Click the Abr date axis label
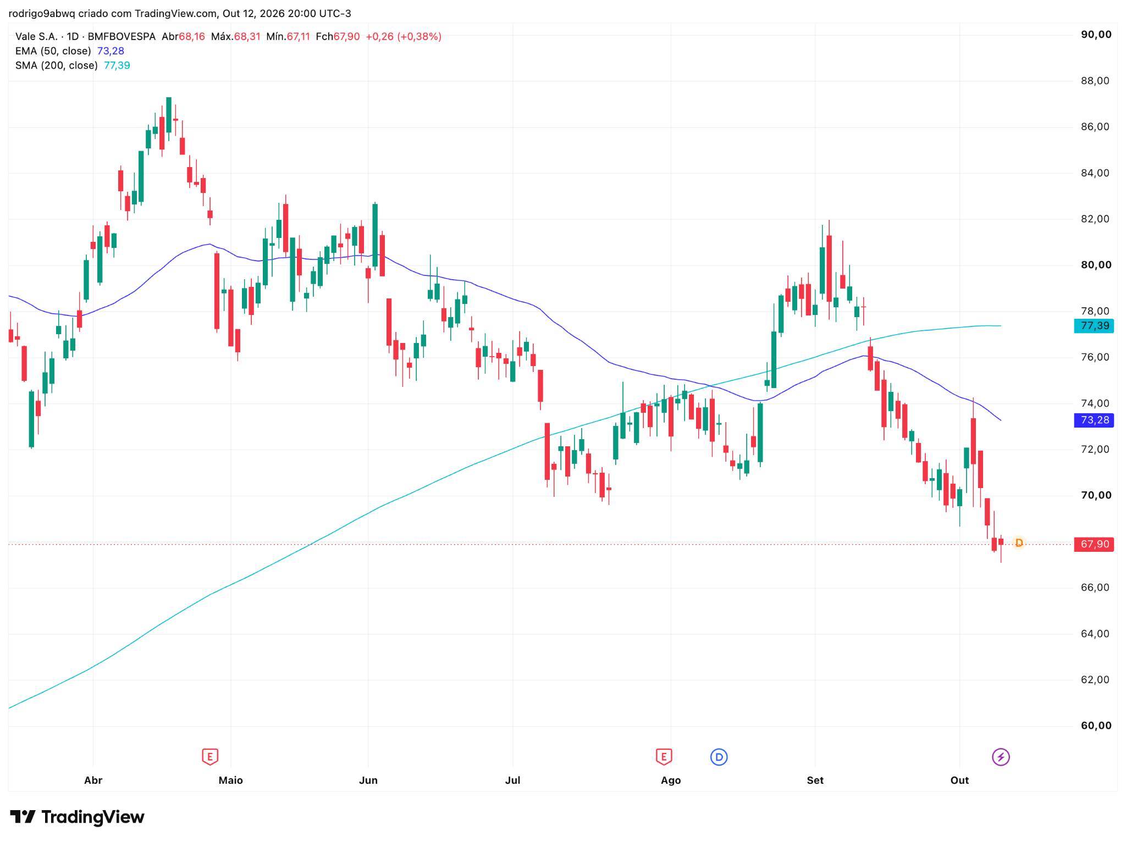Screen dimensions: 1126x842 tap(93, 780)
